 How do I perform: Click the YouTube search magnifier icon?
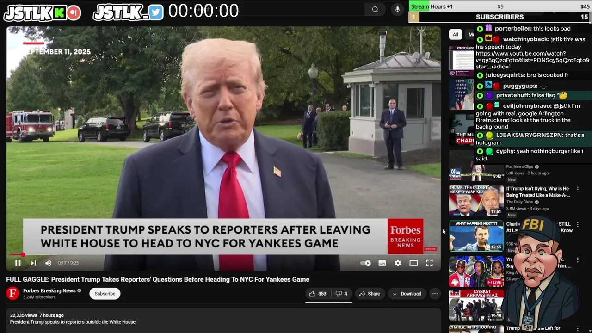(375, 10)
